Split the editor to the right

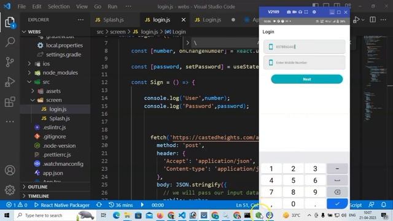click(x=373, y=20)
